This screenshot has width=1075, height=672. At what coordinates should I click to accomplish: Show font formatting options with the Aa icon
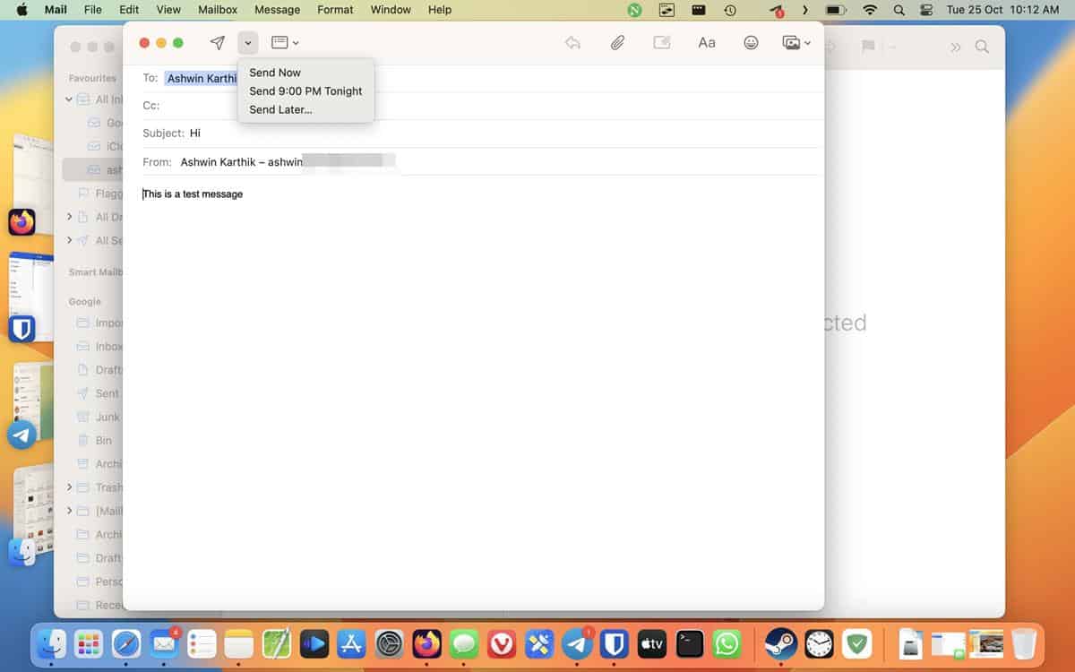pos(706,42)
